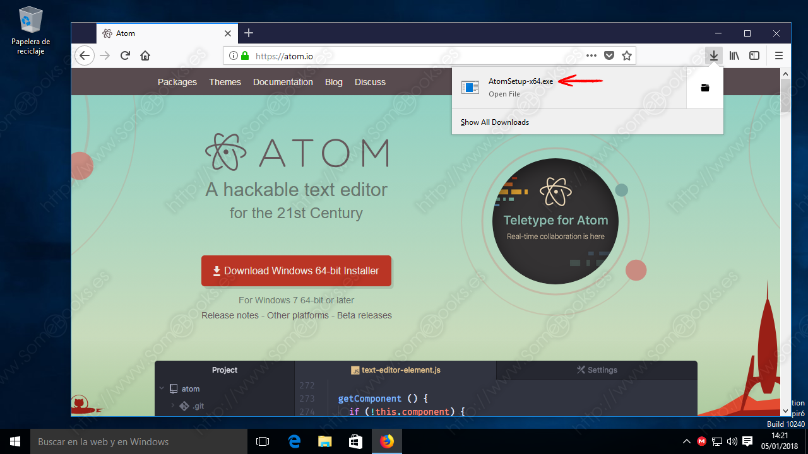The image size is (808, 454).
Task: Open a new Firefox tab
Action: 249,33
